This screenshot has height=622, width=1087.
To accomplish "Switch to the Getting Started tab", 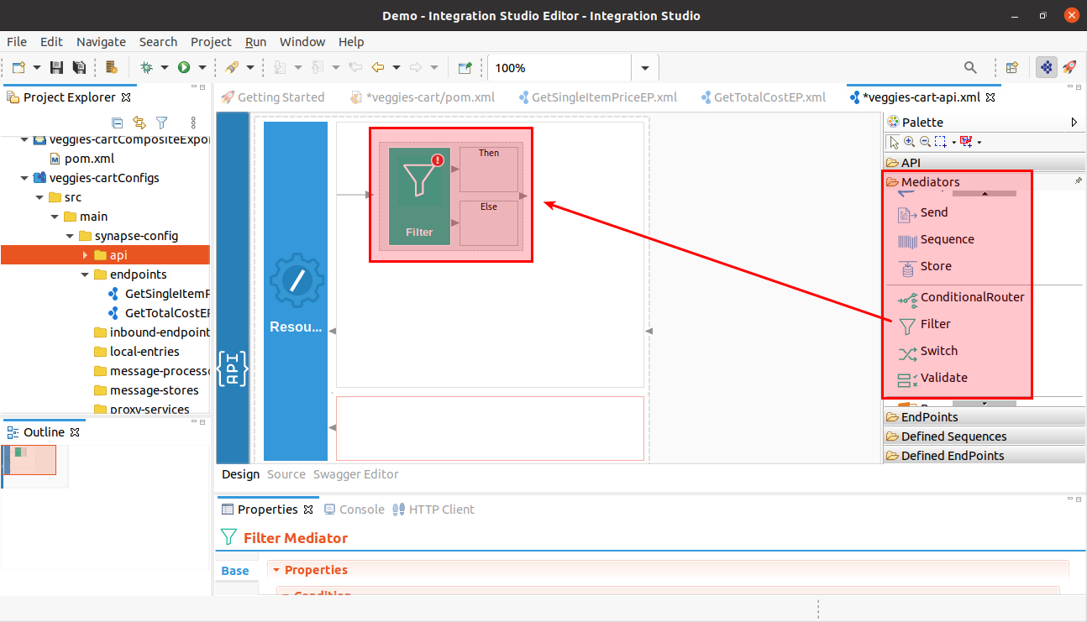I will click(x=272, y=97).
